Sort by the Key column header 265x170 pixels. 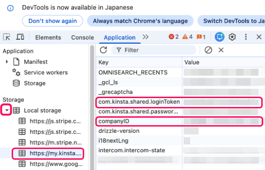(x=139, y=62)
